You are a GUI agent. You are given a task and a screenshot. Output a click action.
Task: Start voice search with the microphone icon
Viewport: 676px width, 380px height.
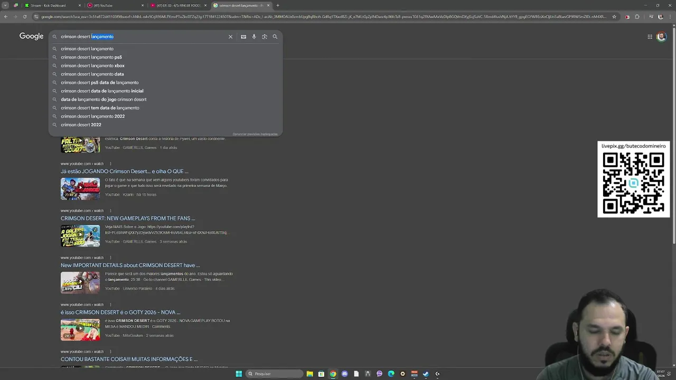[x=254, y=36]
